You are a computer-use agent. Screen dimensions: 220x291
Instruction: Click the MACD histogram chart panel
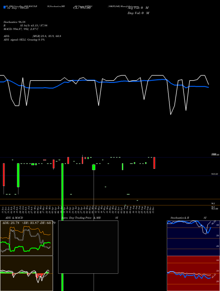[x=26, y=273]
